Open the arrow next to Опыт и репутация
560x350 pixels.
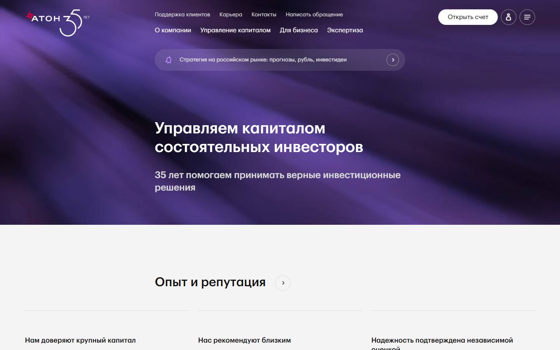click(x=283, y=283)
